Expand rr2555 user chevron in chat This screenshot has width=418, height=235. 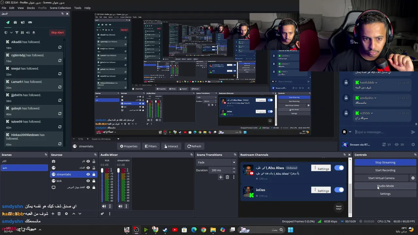pos(372,113)
